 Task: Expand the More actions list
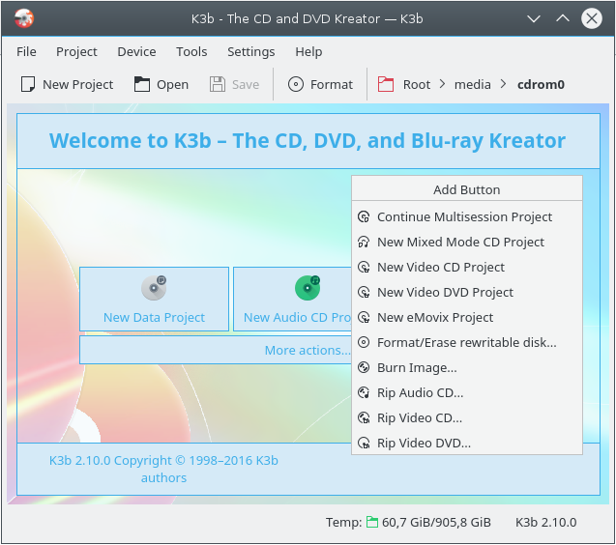coord(308,350)
